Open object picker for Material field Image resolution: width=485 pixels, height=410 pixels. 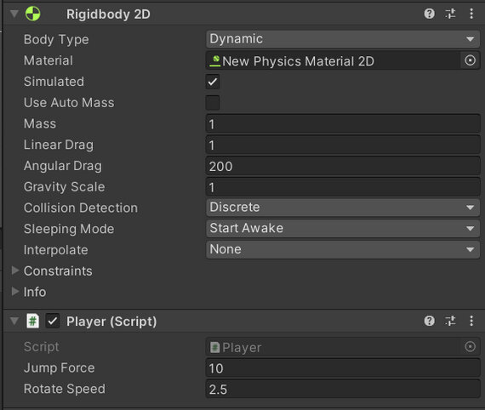(470, 60)
